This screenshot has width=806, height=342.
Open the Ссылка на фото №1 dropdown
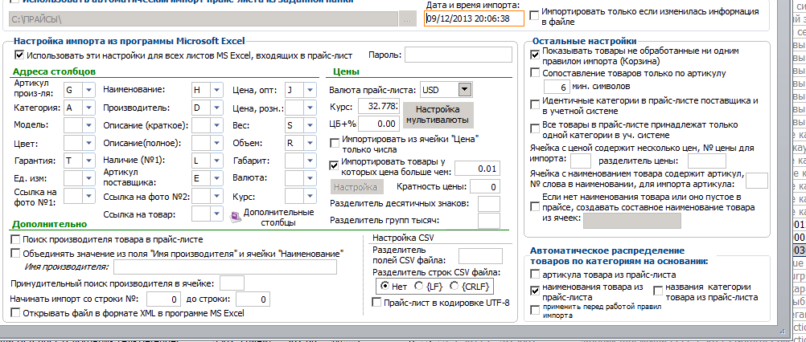pos(89,196)
